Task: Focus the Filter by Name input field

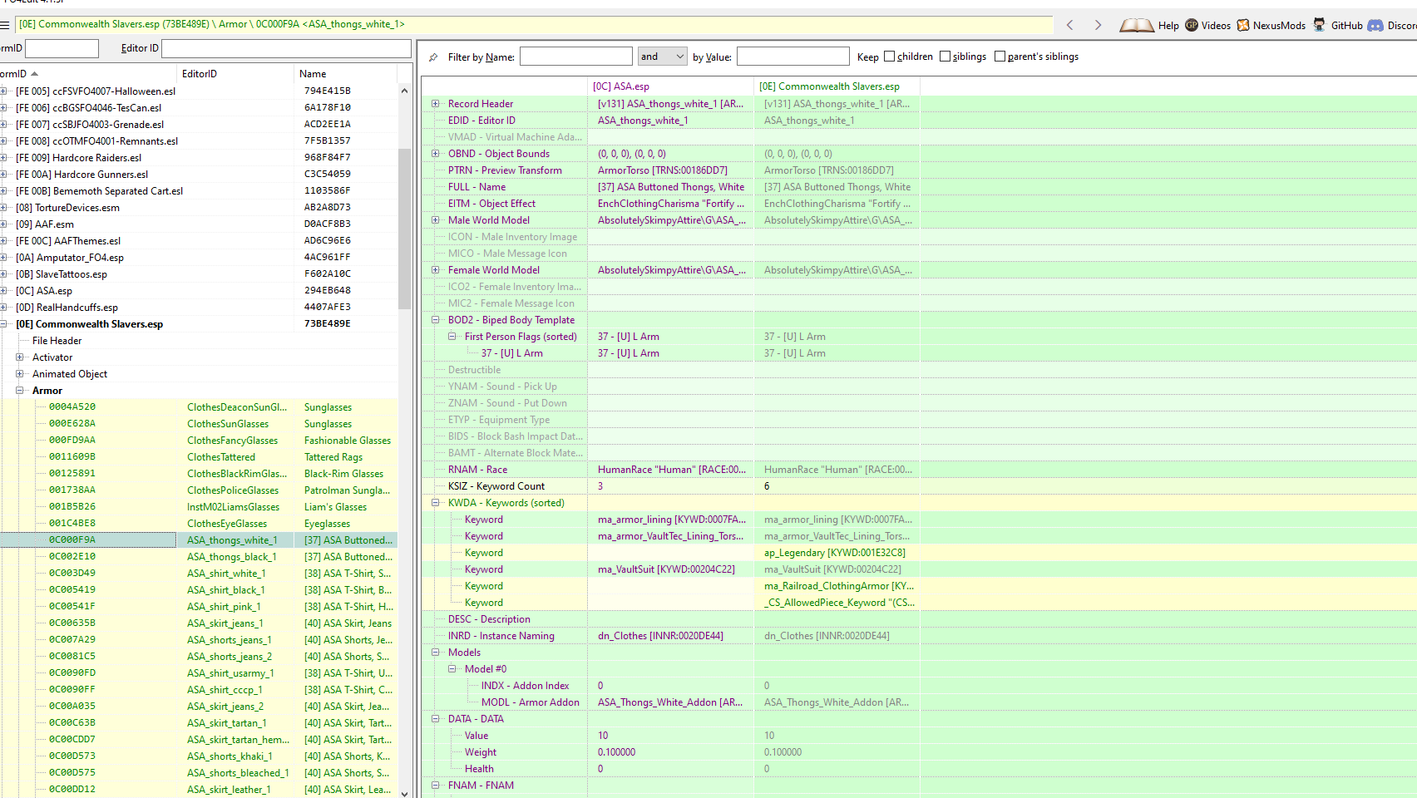Action: 575,57
